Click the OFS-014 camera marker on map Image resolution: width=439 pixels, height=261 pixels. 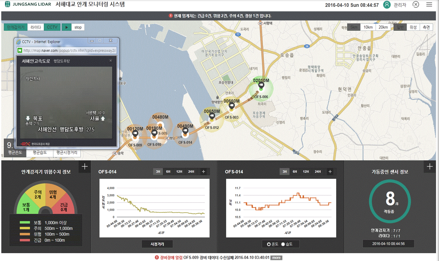tap(185, 131)
